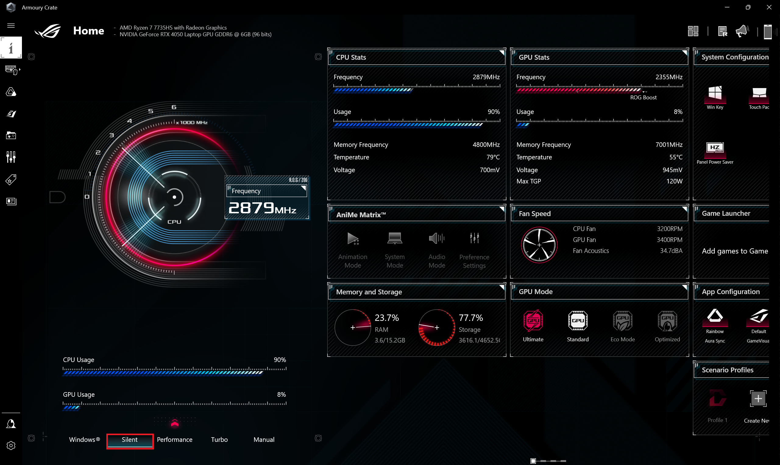Image resolution: width=780 pixels, height=465 pixels.
Task: Toggle the Win Key setting
Action: pos(715,97)
